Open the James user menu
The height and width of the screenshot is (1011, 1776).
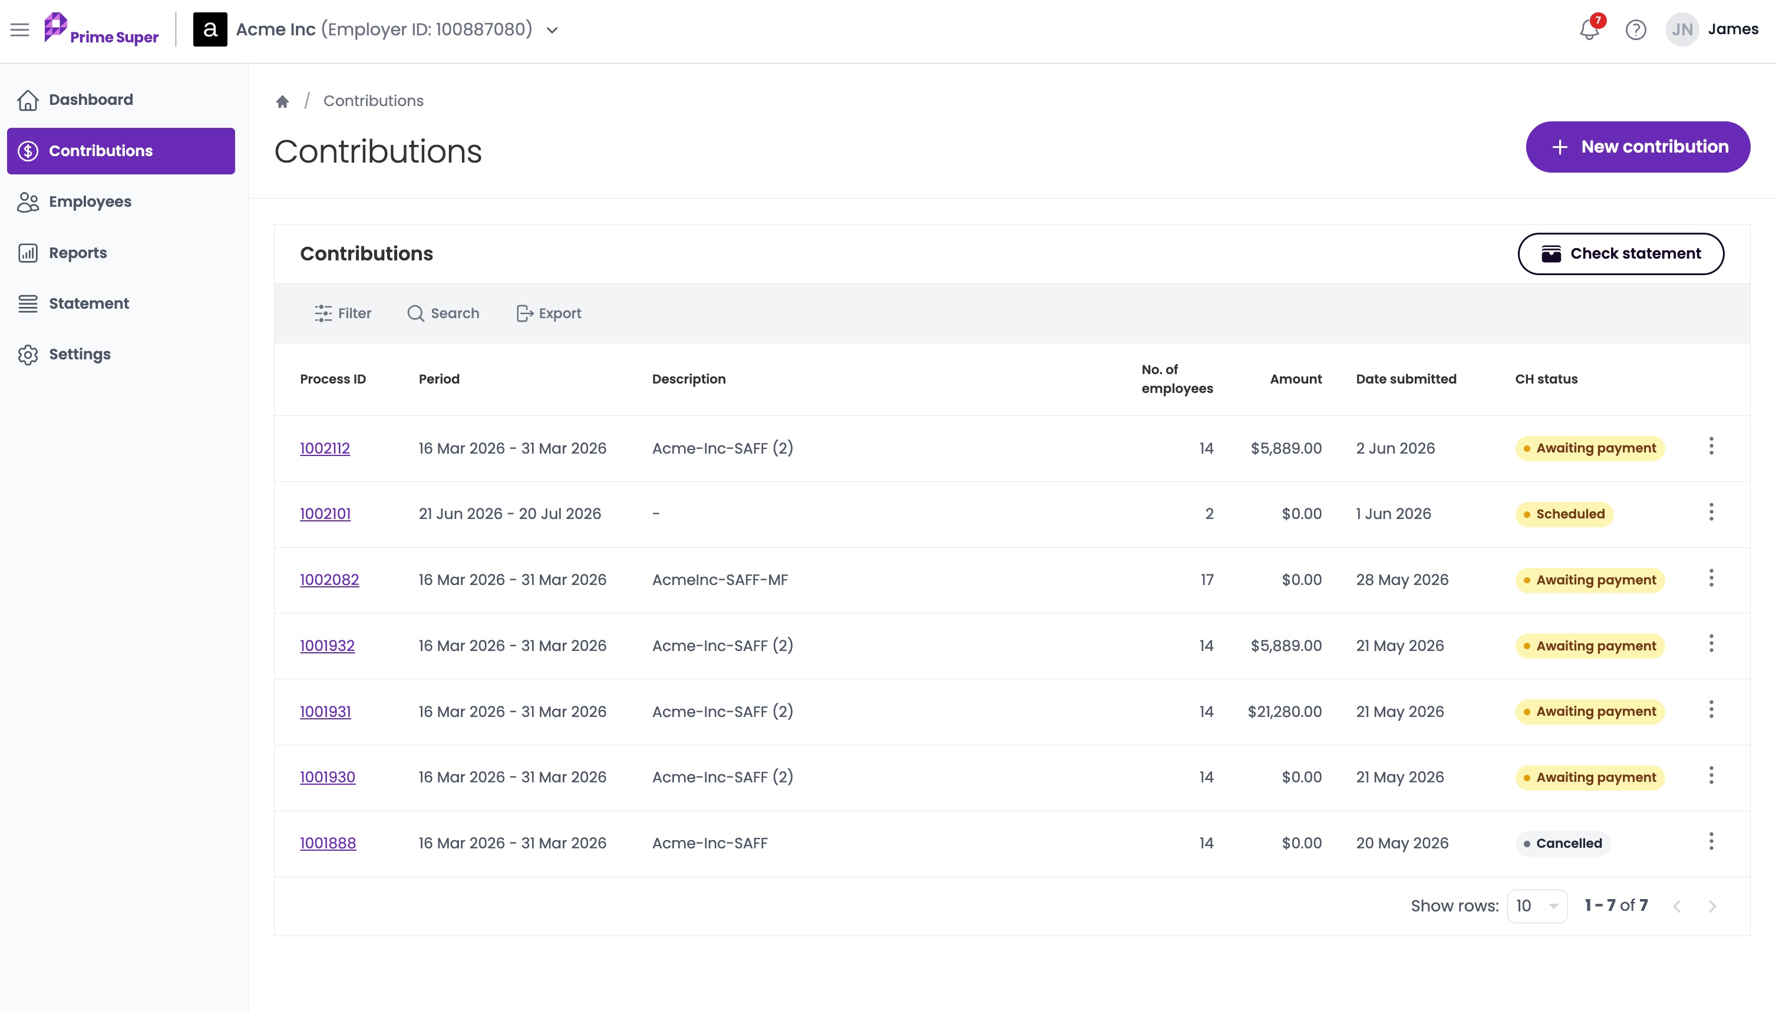[1733, 29]
